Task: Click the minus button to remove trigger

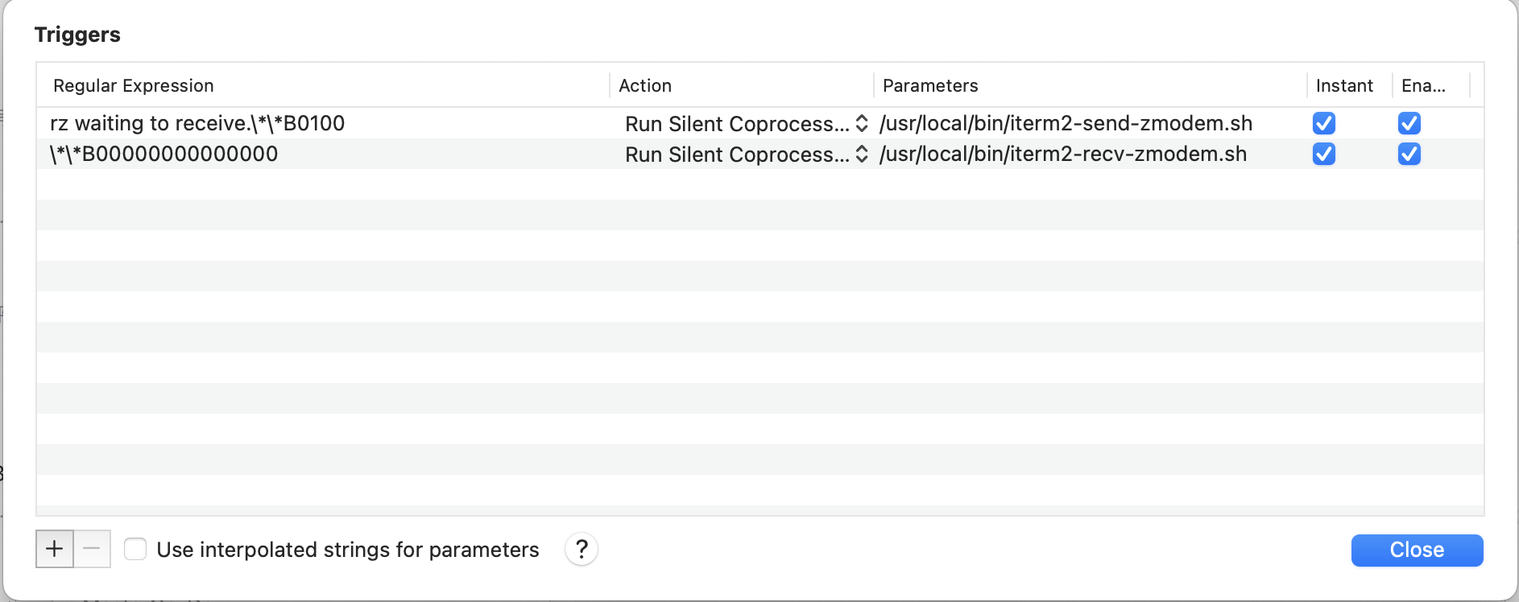Action: 92,549
